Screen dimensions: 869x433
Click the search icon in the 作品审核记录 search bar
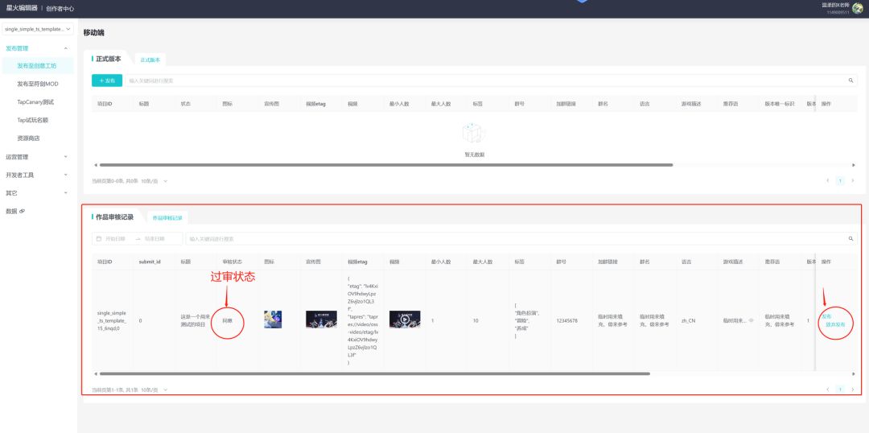850,239
